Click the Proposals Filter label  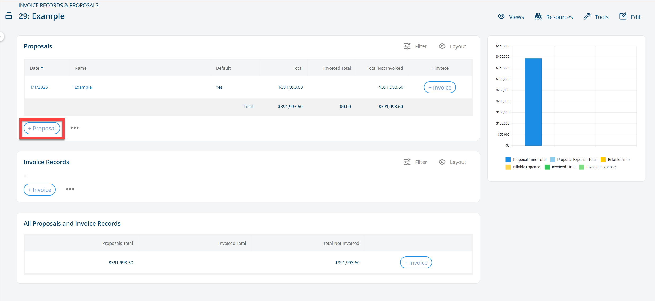point(421,46)
